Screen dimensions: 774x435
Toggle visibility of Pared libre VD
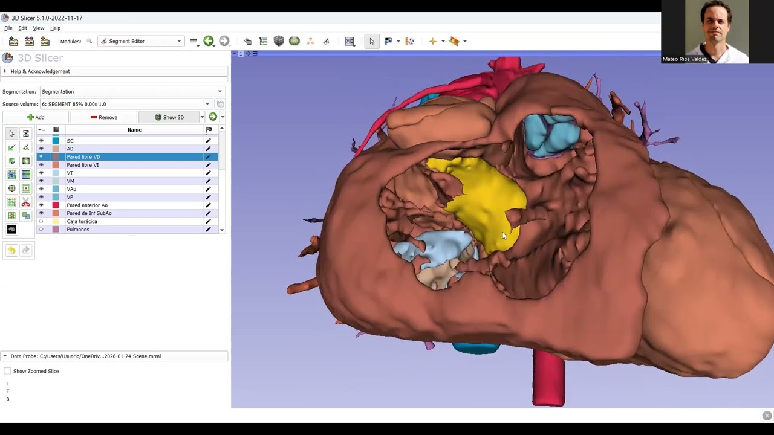pos(41,157)
